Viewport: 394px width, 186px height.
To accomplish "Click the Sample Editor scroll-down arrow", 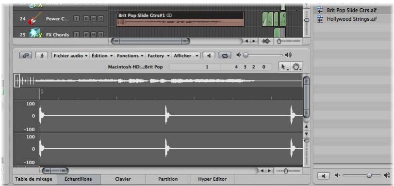I will click(306, 134).
